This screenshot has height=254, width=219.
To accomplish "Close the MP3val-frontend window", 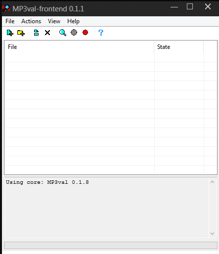I will coord(208,7).
